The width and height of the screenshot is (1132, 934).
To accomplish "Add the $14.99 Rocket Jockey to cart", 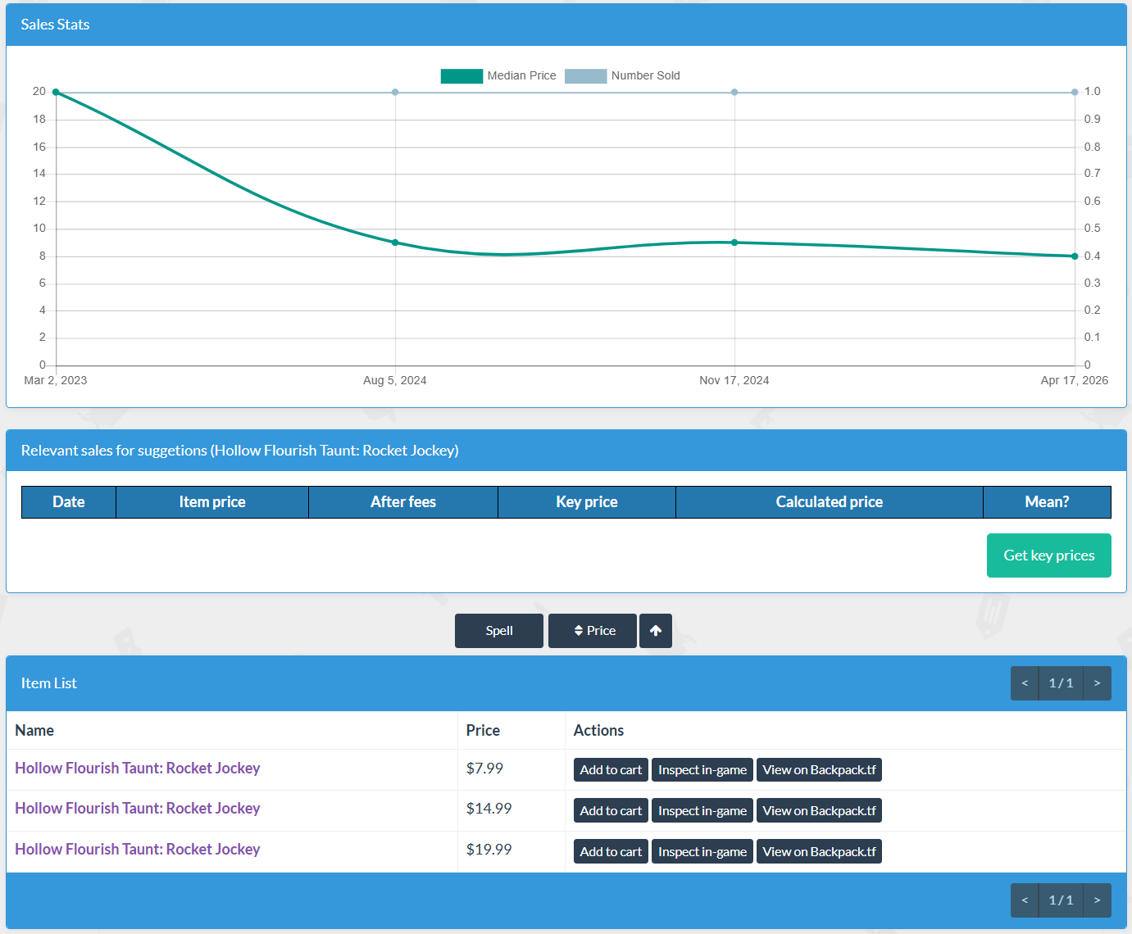I will (x=611, y=811).
